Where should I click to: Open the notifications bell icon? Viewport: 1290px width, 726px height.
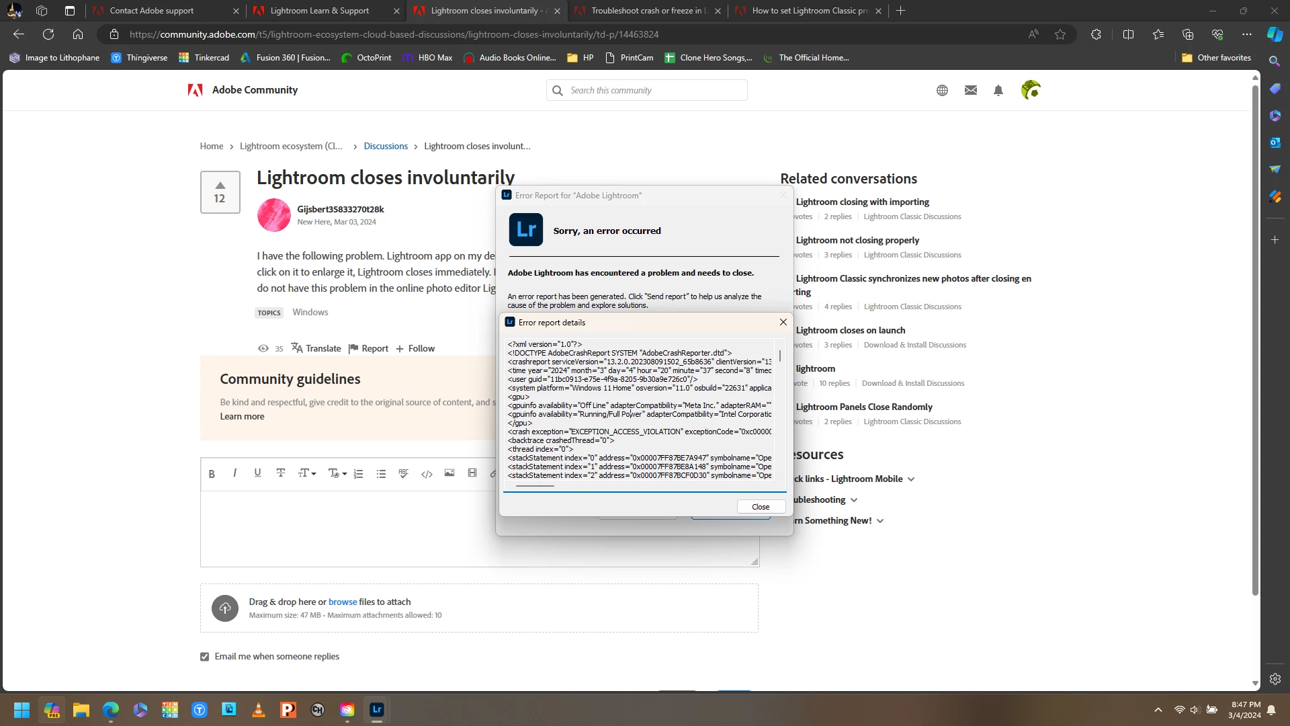click(x=998, y=90)
